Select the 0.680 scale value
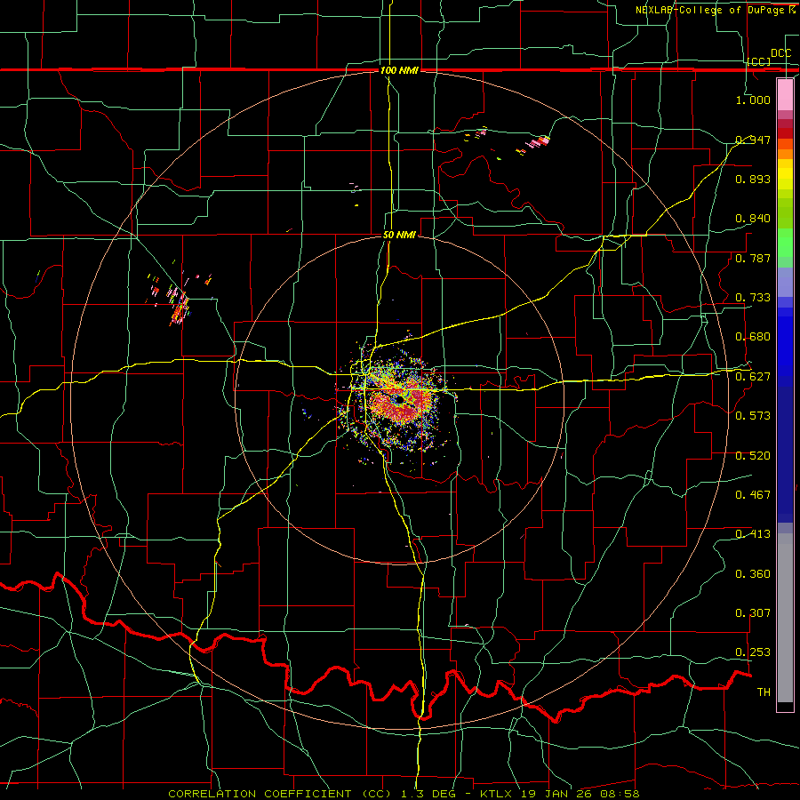 click(753, 337)
